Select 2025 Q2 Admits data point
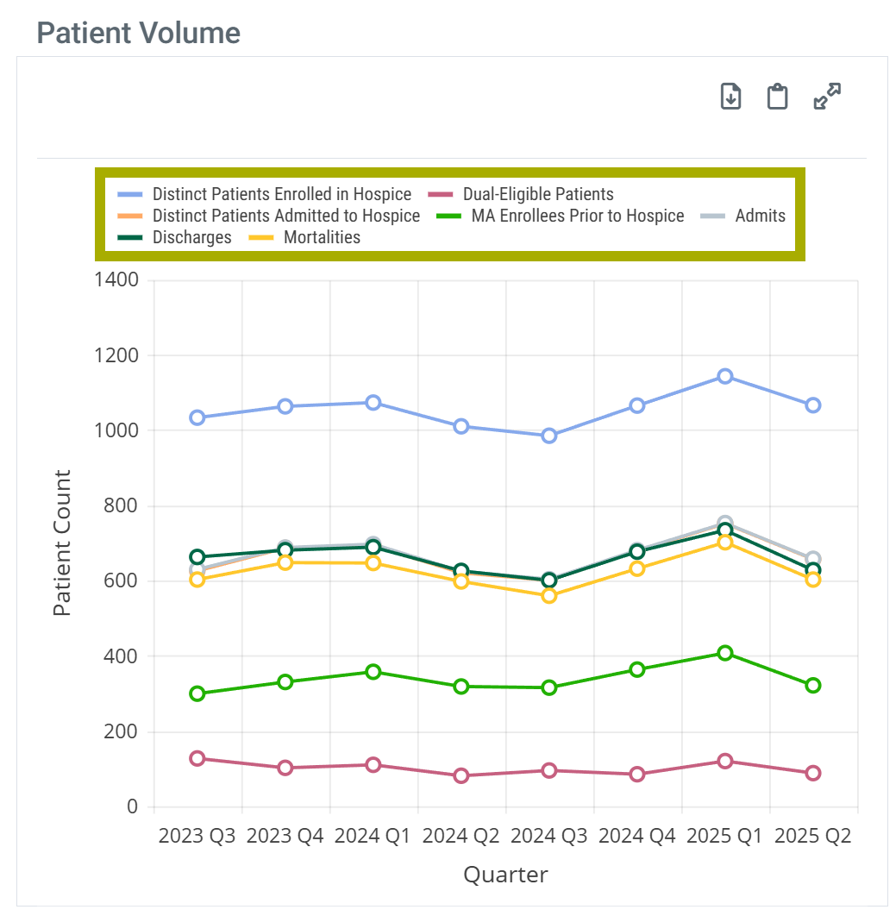This screenshot has width=896, height=916. point(812,559)
